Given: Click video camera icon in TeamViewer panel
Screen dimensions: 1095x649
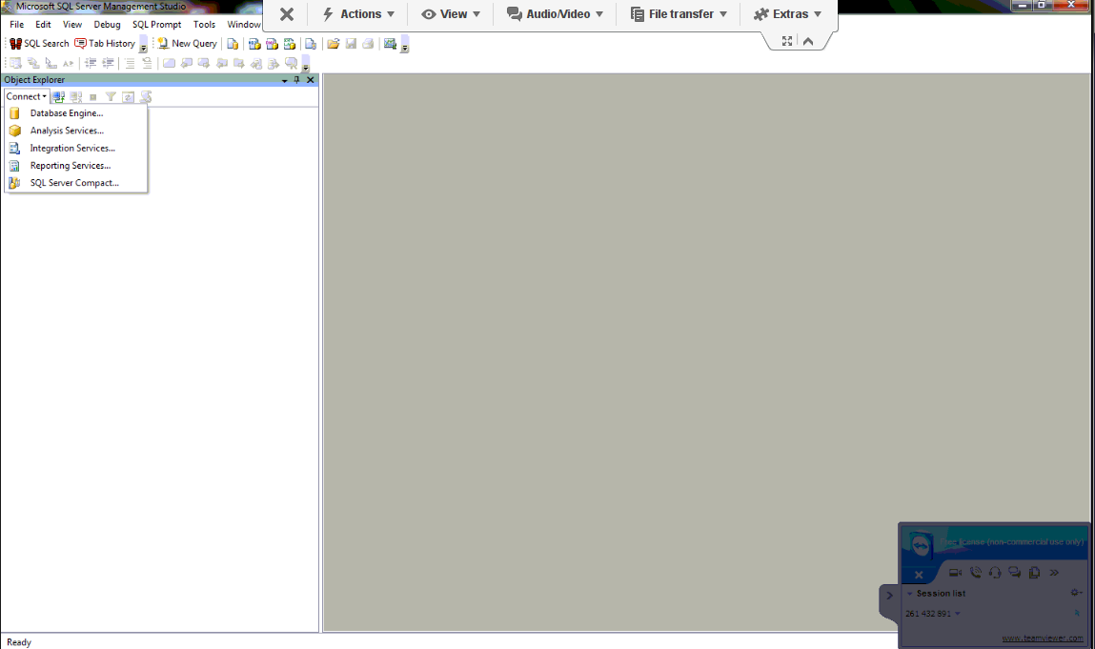Looking at the screenshot, I should pos(955,573).
